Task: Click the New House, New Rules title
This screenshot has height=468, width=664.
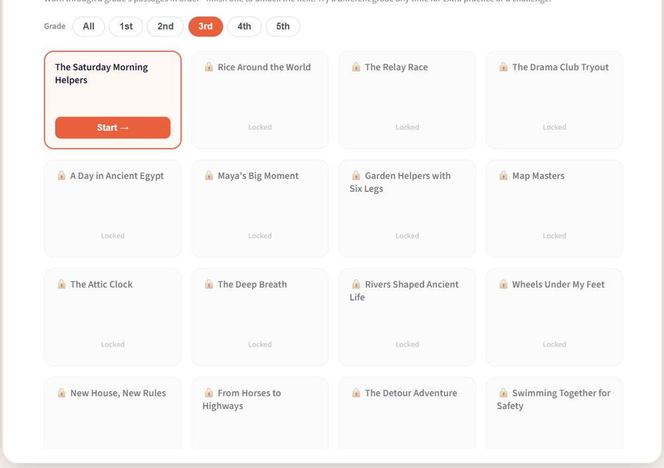Action: coord(118,393)
